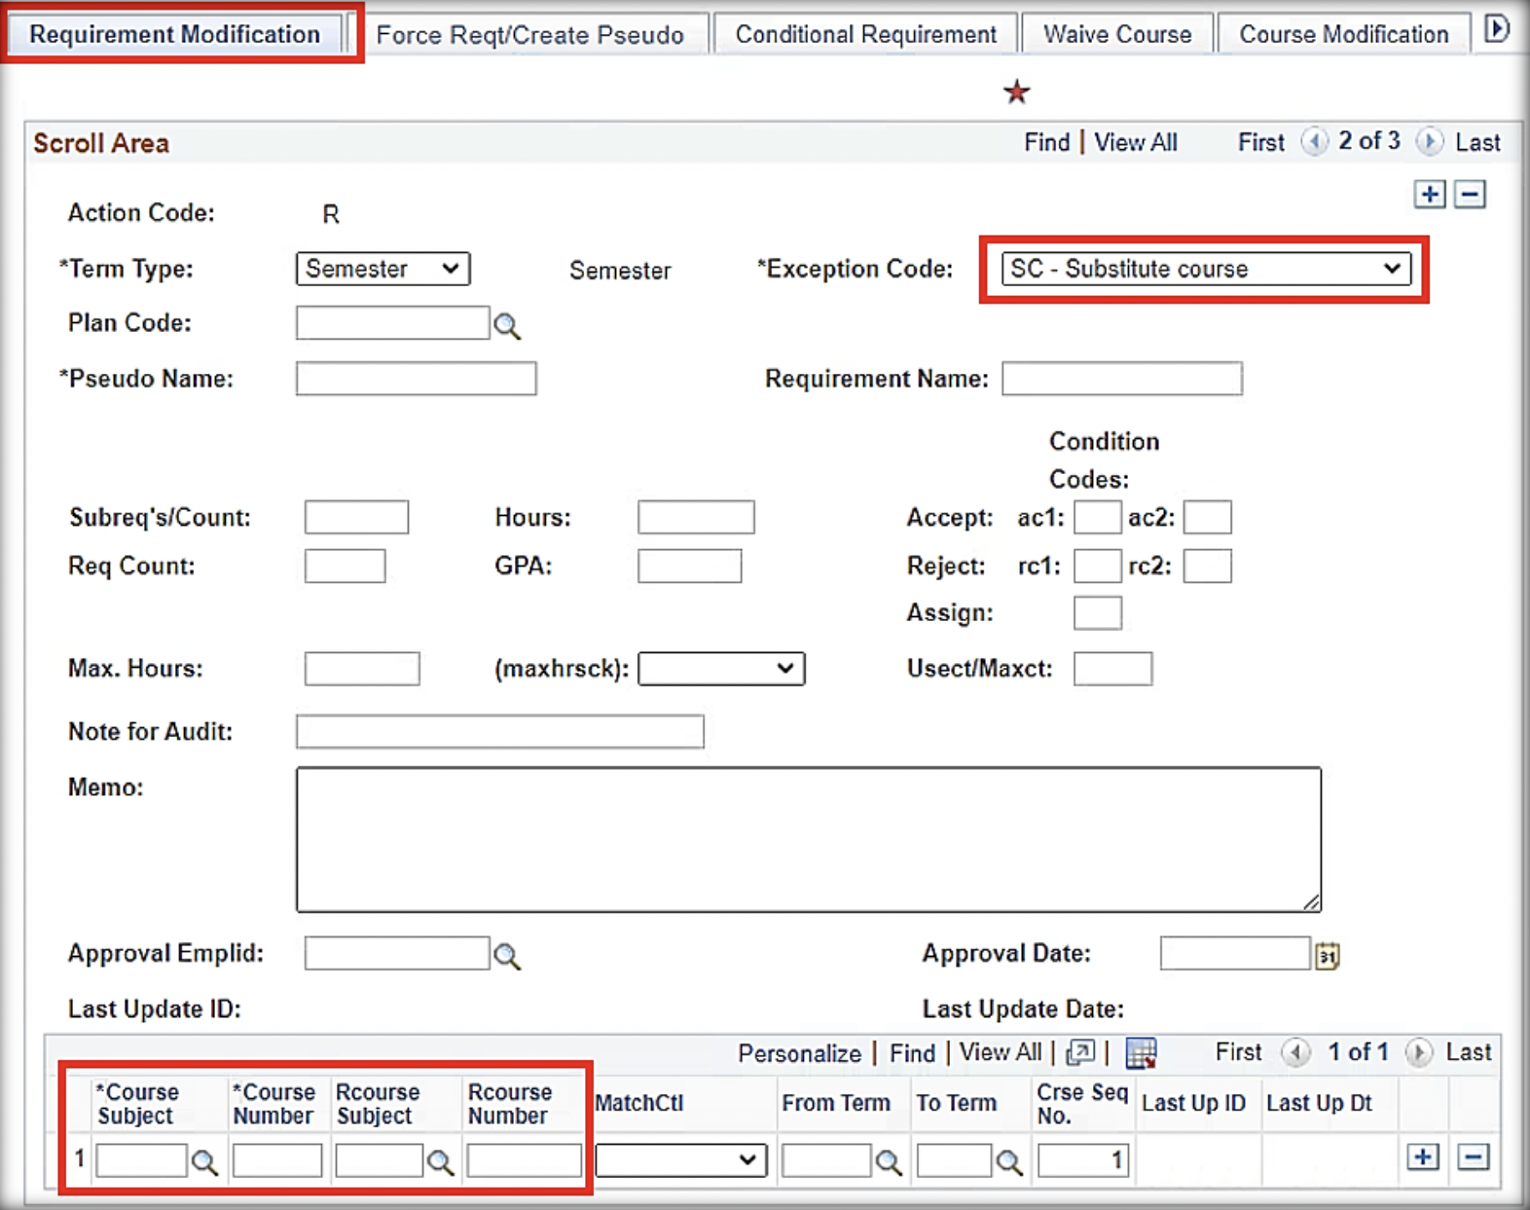1530x1210 pixels.
Task: Open the Conditional Requirement tab
Action: click(x=865, y=34)
